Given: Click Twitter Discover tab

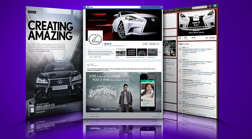Looking at the screenshot, I should (171, 10).
